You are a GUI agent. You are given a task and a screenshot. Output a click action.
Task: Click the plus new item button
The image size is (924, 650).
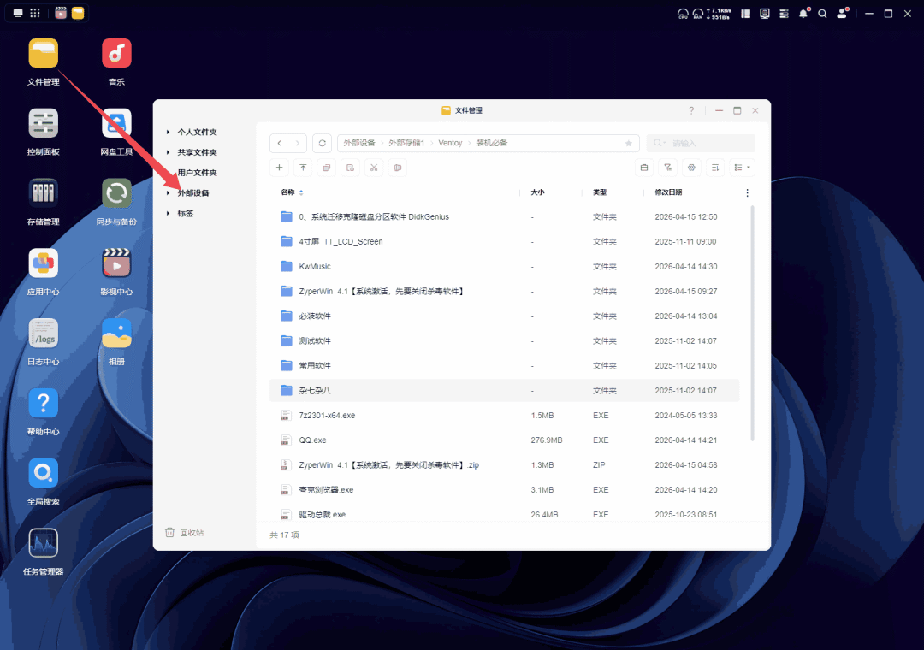click(279, 168)
